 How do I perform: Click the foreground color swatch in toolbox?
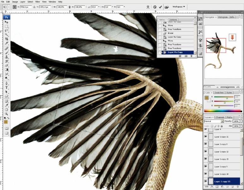coord(6,122)
